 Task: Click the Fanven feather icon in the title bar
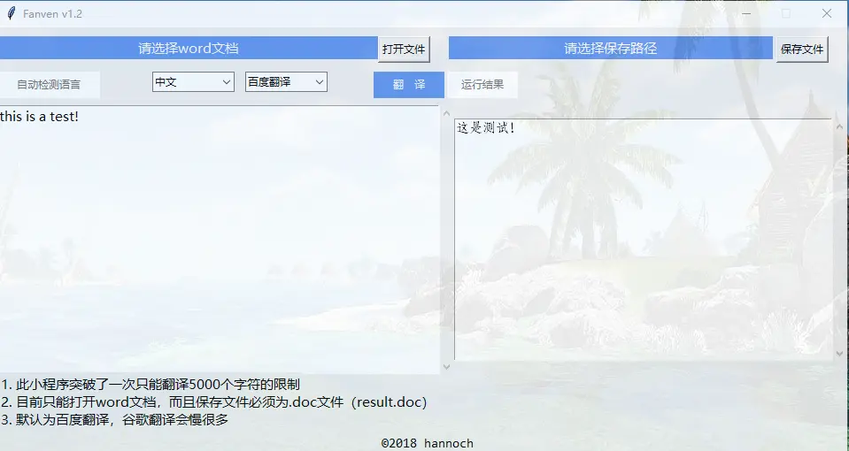click(11, 13)
